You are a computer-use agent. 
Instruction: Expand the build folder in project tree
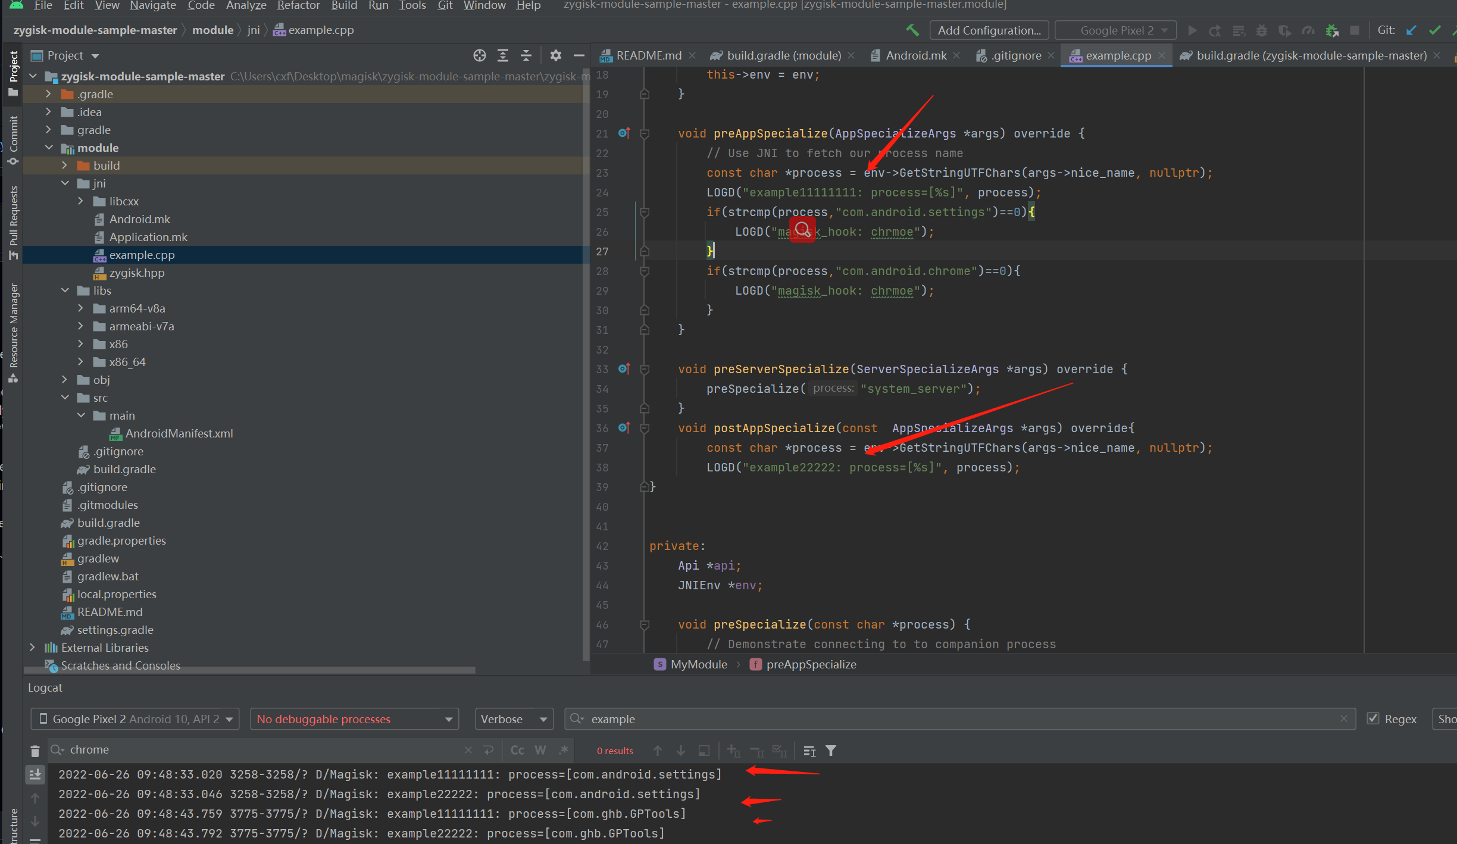(64, 165)
